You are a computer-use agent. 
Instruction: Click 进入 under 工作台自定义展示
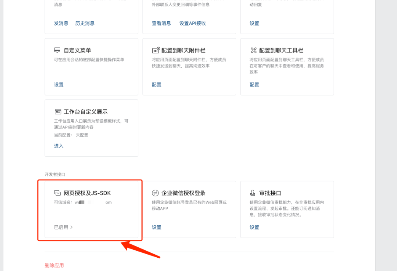point(59,146)
